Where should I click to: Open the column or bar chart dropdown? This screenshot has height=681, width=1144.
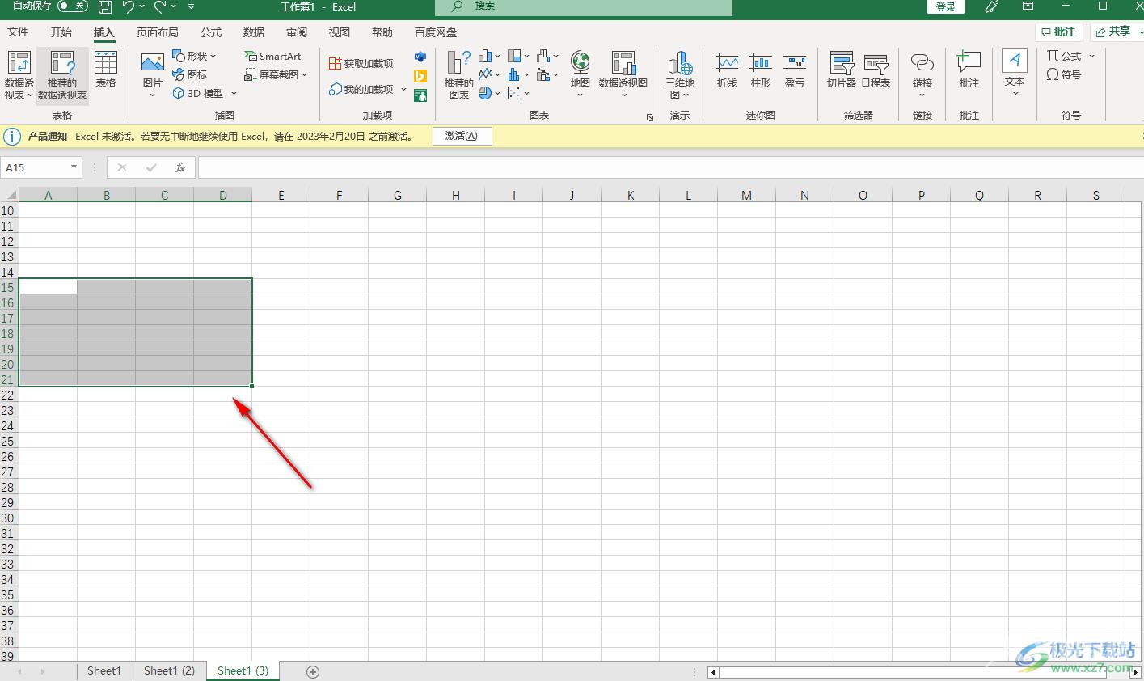click(x=489, y=56)
